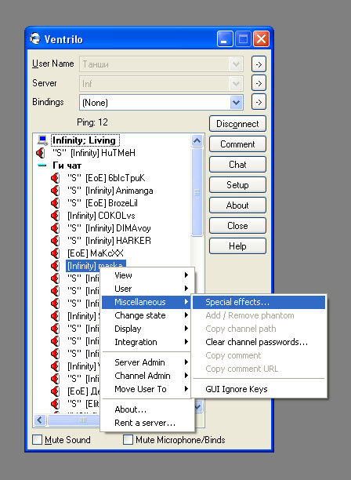The width and height of the screenshot is (351, 480).
Task: Choose About... in the context menu
Action: (147, 409)
